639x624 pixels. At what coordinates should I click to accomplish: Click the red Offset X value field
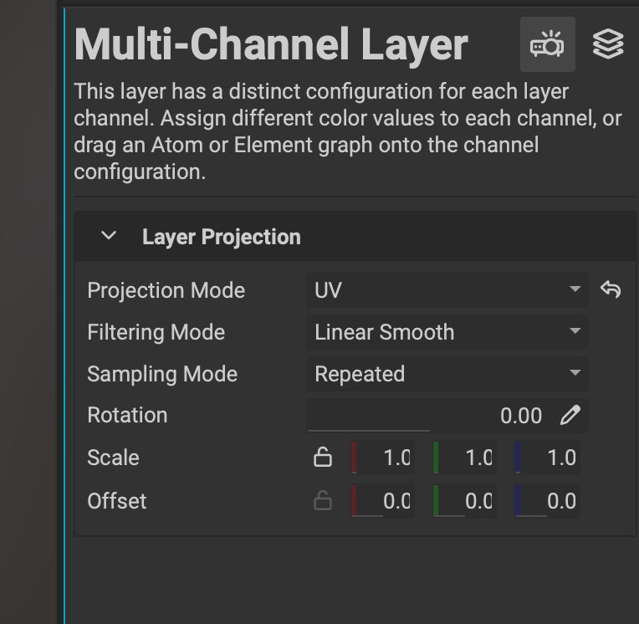pyautogui.click(x=383, y=501)
